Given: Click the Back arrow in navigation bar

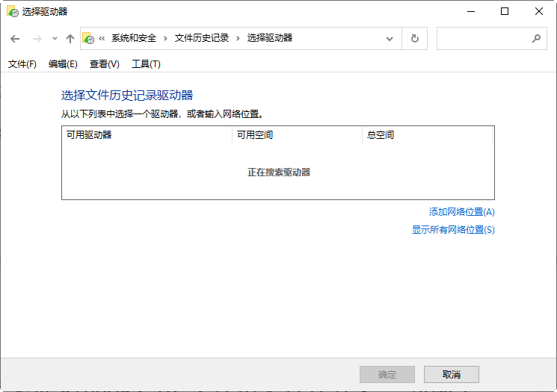Looking at the screenshot, I should coord(15,39).
